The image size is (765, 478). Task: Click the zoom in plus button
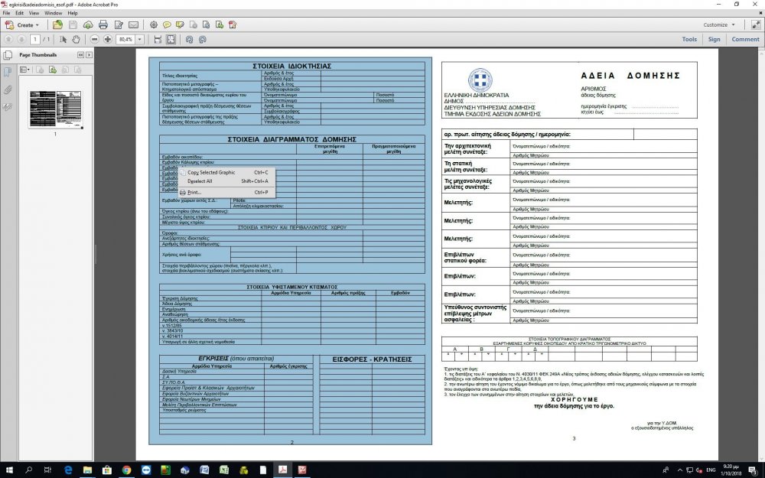[x=108, y=39]
